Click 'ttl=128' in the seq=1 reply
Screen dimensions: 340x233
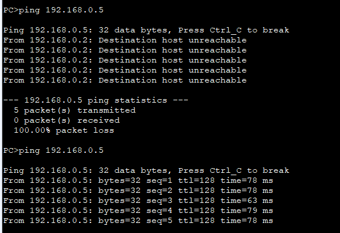point(196,181)
